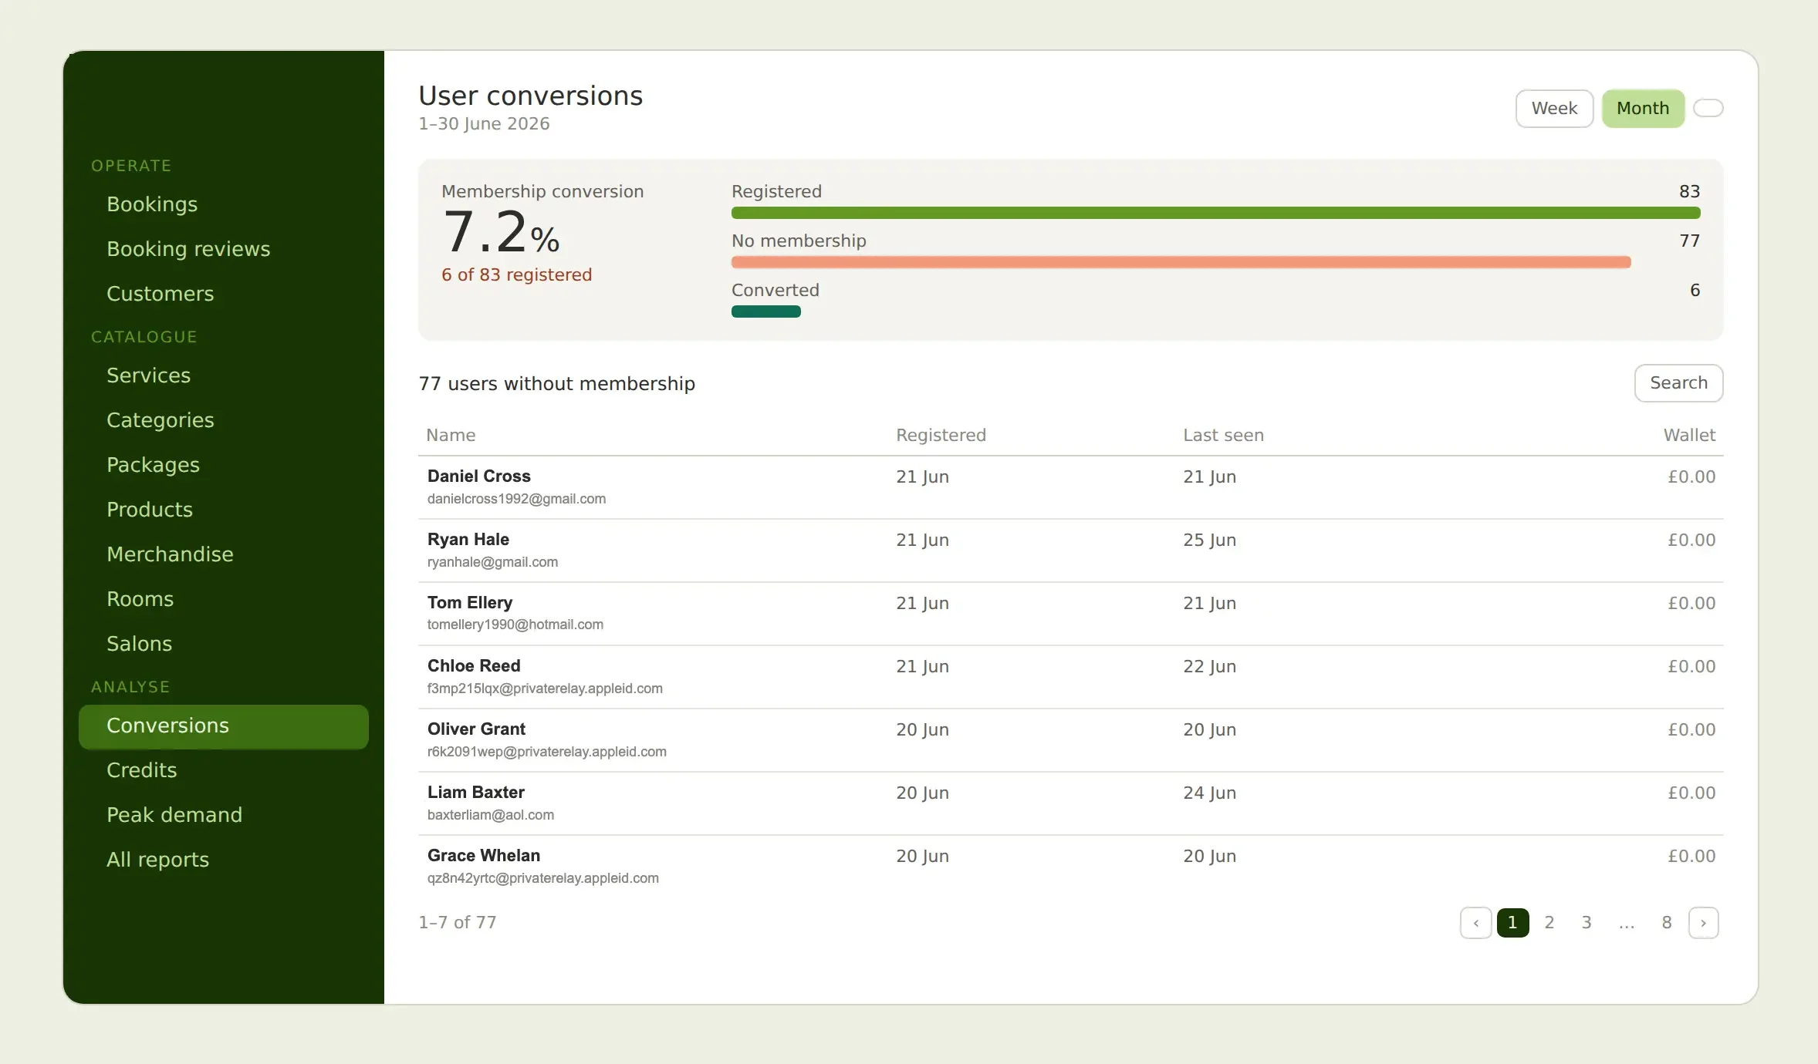Click the No membership orange bar
The width and height of the screenshot is (1818, 1064).
pos(1181,262)
